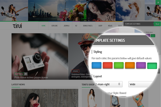The height and width of the screenshot is (107, 161).
Task: Click the icon next to Slideshow tag
Action: (26, 74)
